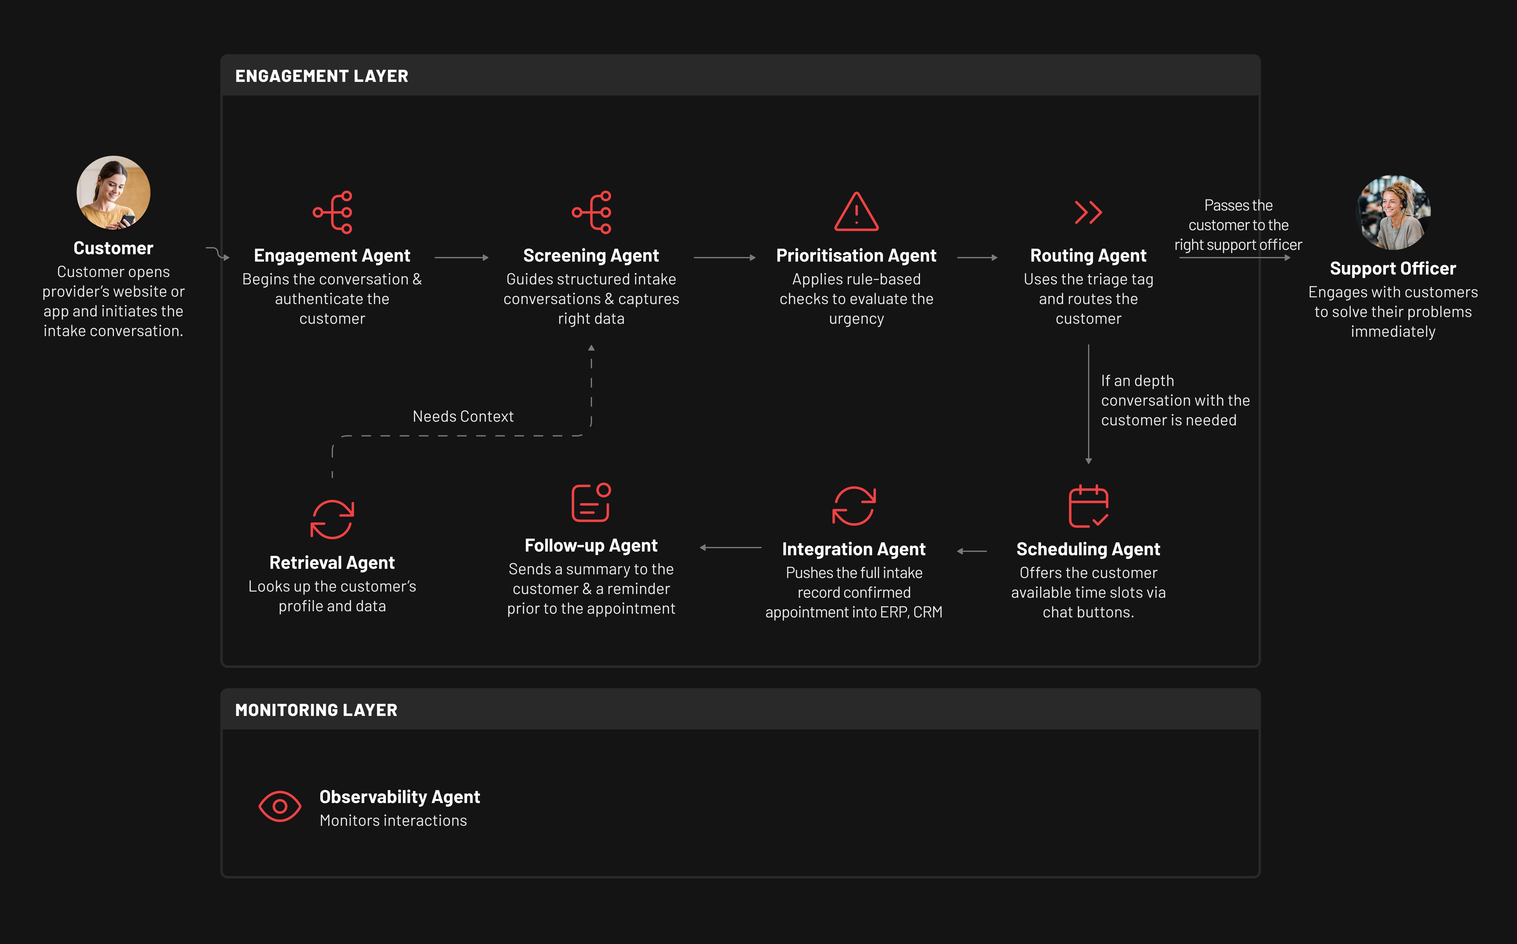Click the Customer title
Screen dimensions: 1517x944
point(114,248)
